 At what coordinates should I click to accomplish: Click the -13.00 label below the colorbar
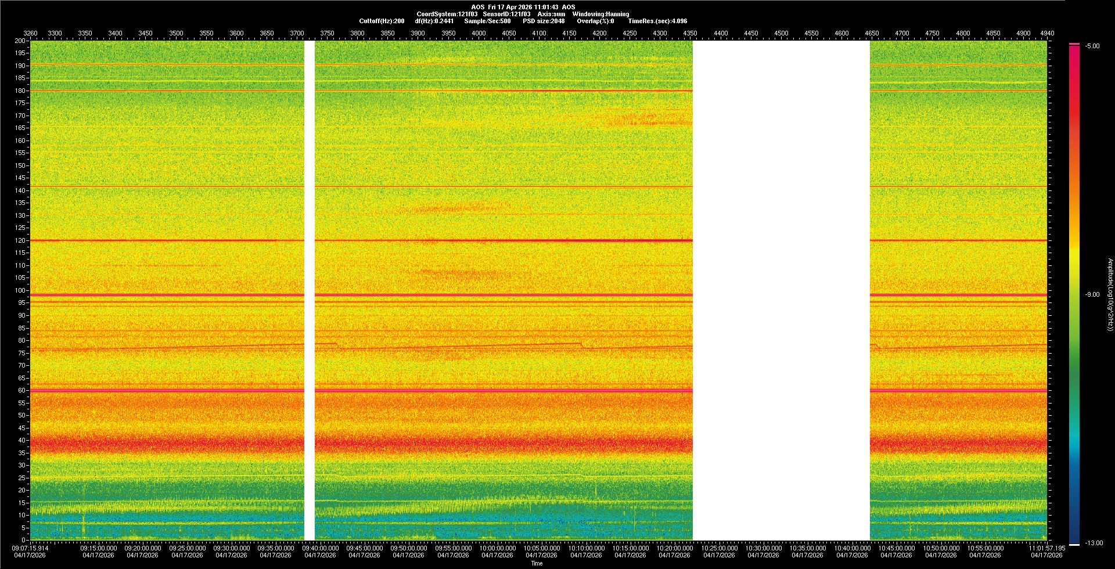coord(1094,543)
